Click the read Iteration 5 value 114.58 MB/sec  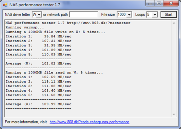(57, 95)
